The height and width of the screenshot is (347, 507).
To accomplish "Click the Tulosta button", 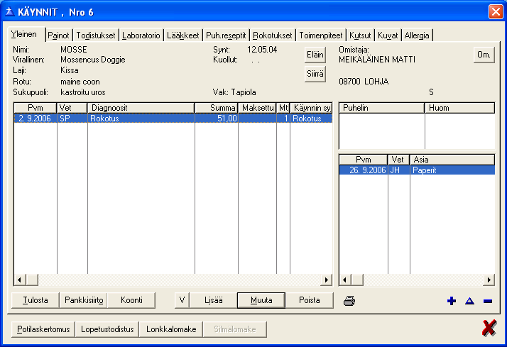I will point(36,300).
